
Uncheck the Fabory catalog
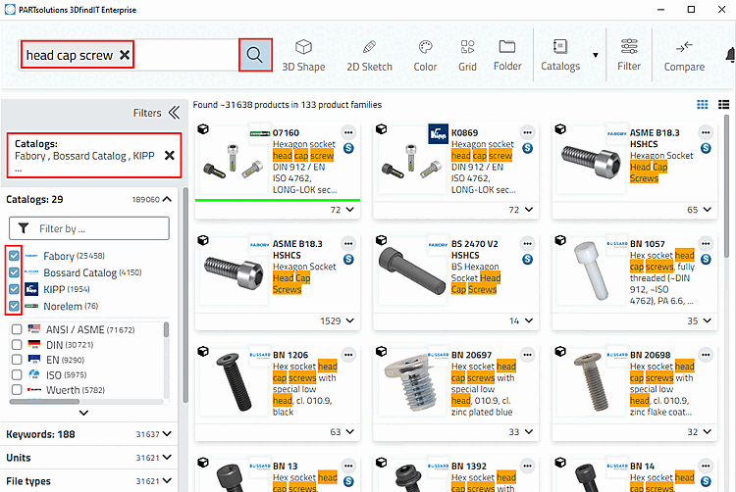(x=14, y=256)
